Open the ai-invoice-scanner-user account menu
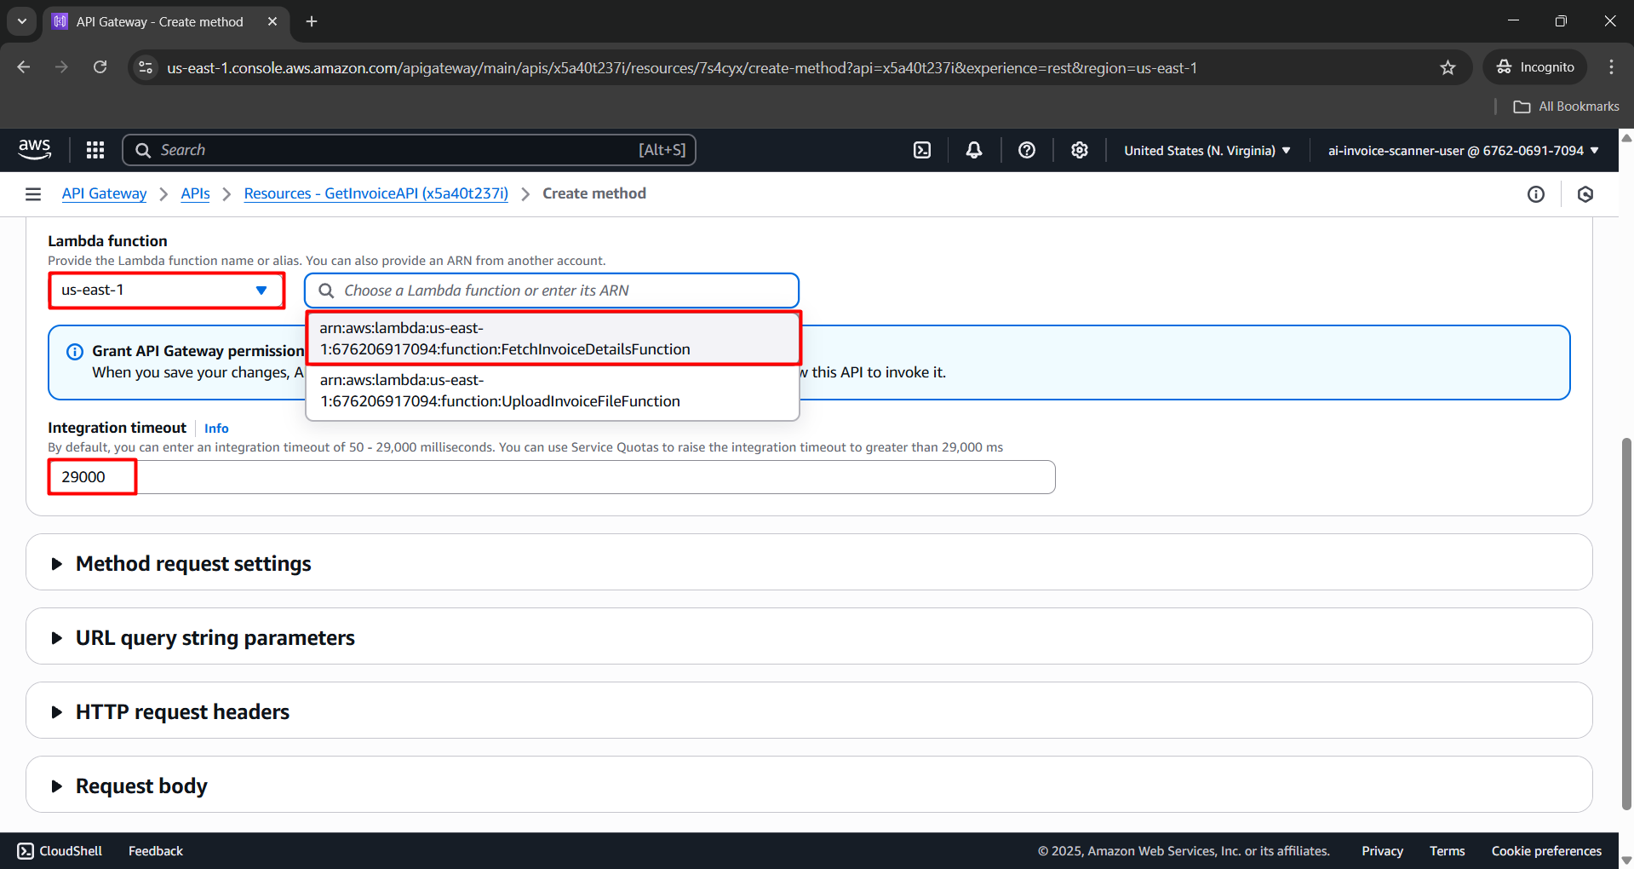This screenshot has width=1634, height=869. pyautogui.click(x=1463, y=151)
